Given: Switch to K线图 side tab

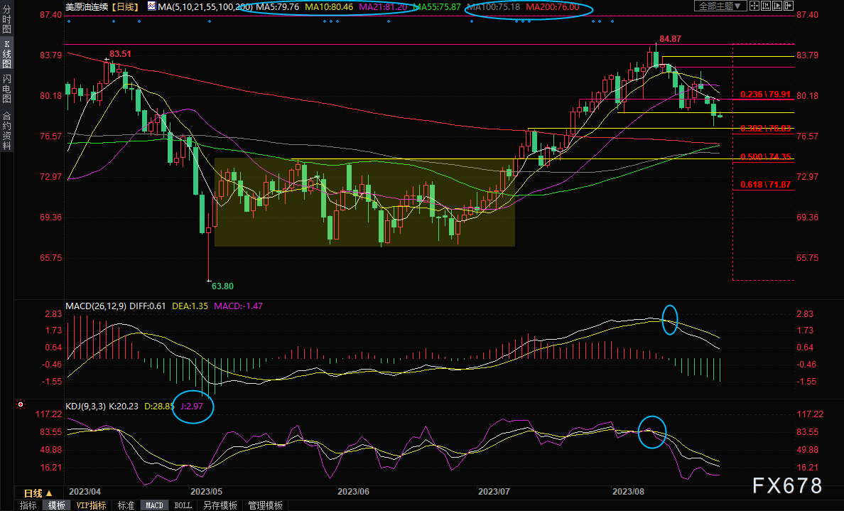Looking at the screenshot, I should point(6,54).
